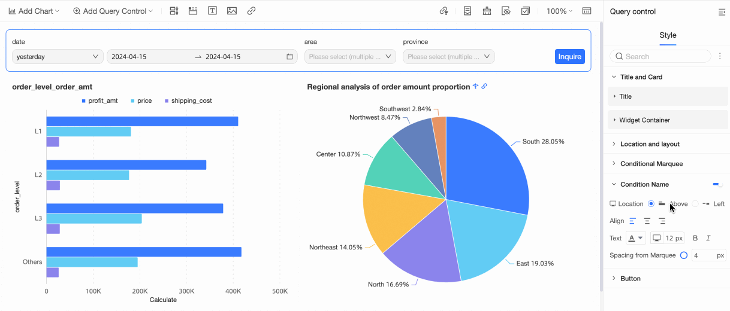The width and height of the screenshot is (730, 311).
Task: Collapse the Title and Card section
Action: coord(614,77)
